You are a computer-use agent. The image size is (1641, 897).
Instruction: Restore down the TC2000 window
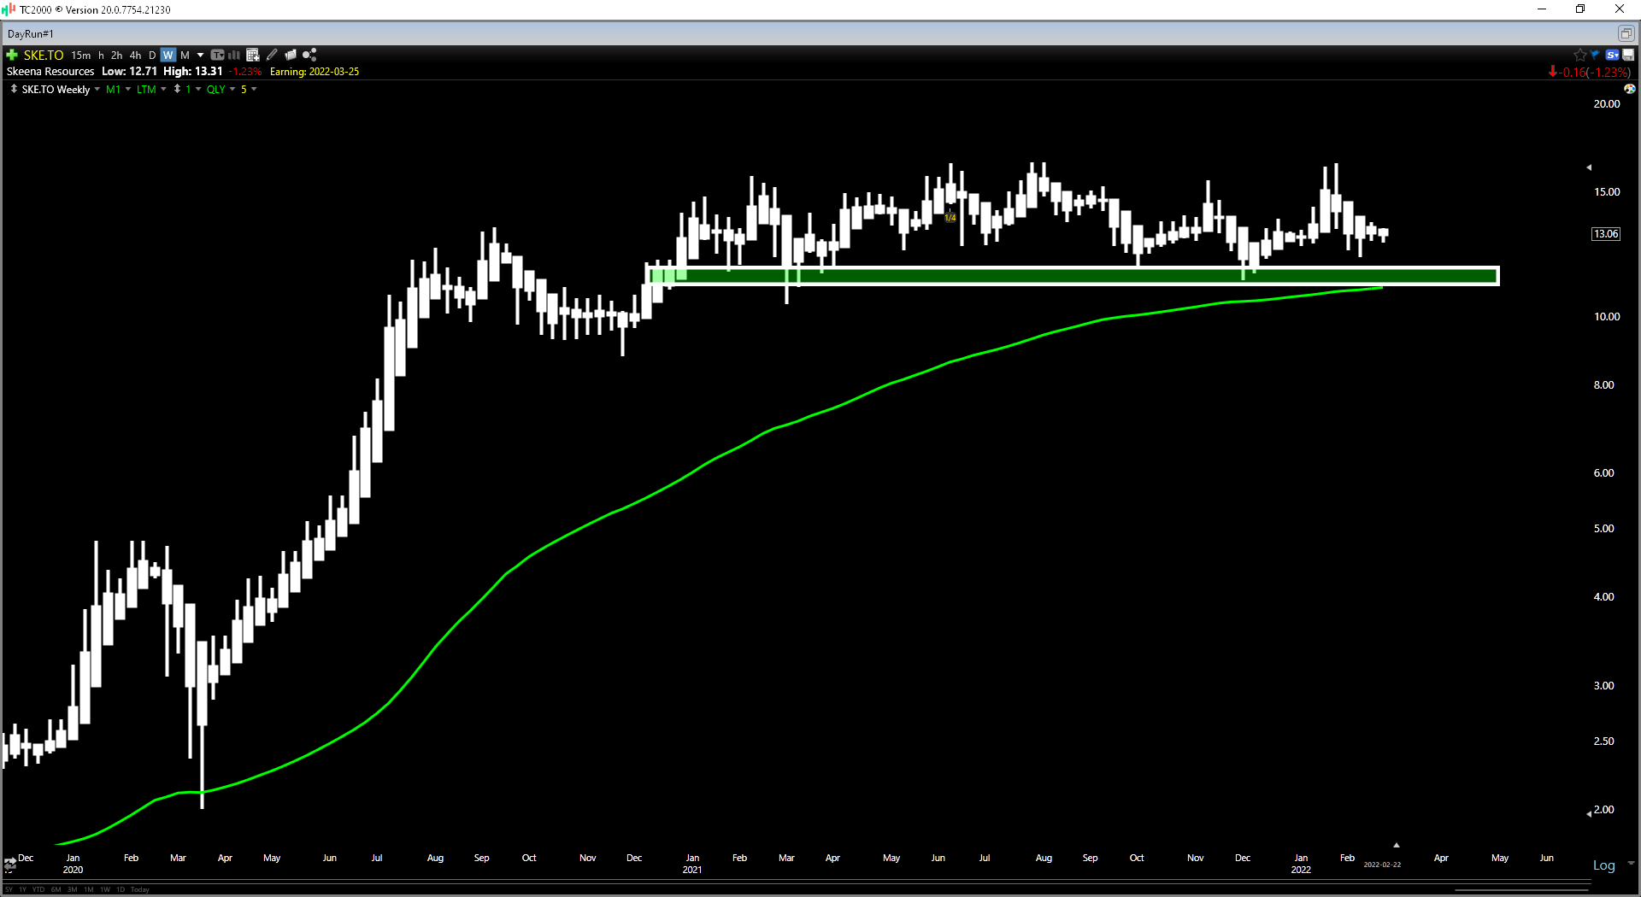[1580, 9]
